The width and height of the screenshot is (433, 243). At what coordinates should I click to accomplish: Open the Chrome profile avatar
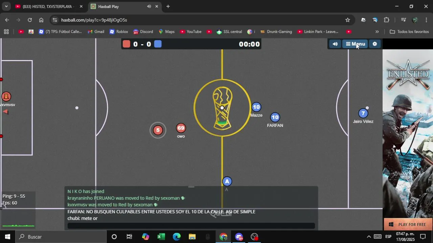tap(415, 20)
